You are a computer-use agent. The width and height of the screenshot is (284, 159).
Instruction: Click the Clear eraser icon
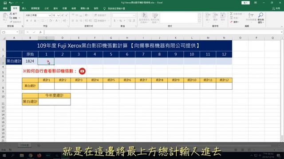click(x=231, y=22)
